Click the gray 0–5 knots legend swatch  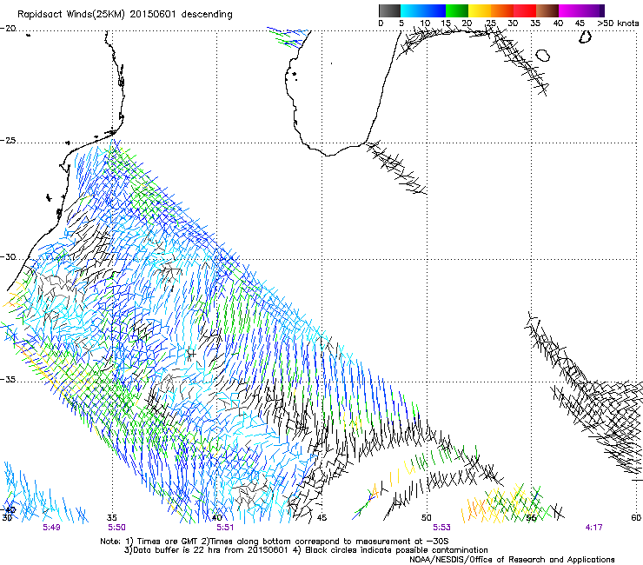tap(389, 10)
